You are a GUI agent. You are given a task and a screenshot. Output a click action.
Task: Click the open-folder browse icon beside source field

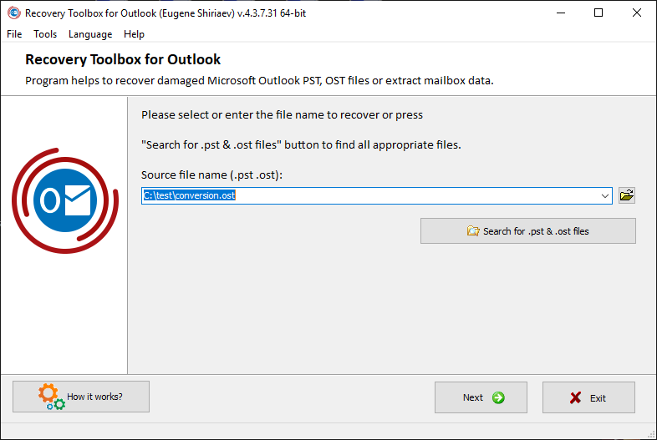[627, 195]
